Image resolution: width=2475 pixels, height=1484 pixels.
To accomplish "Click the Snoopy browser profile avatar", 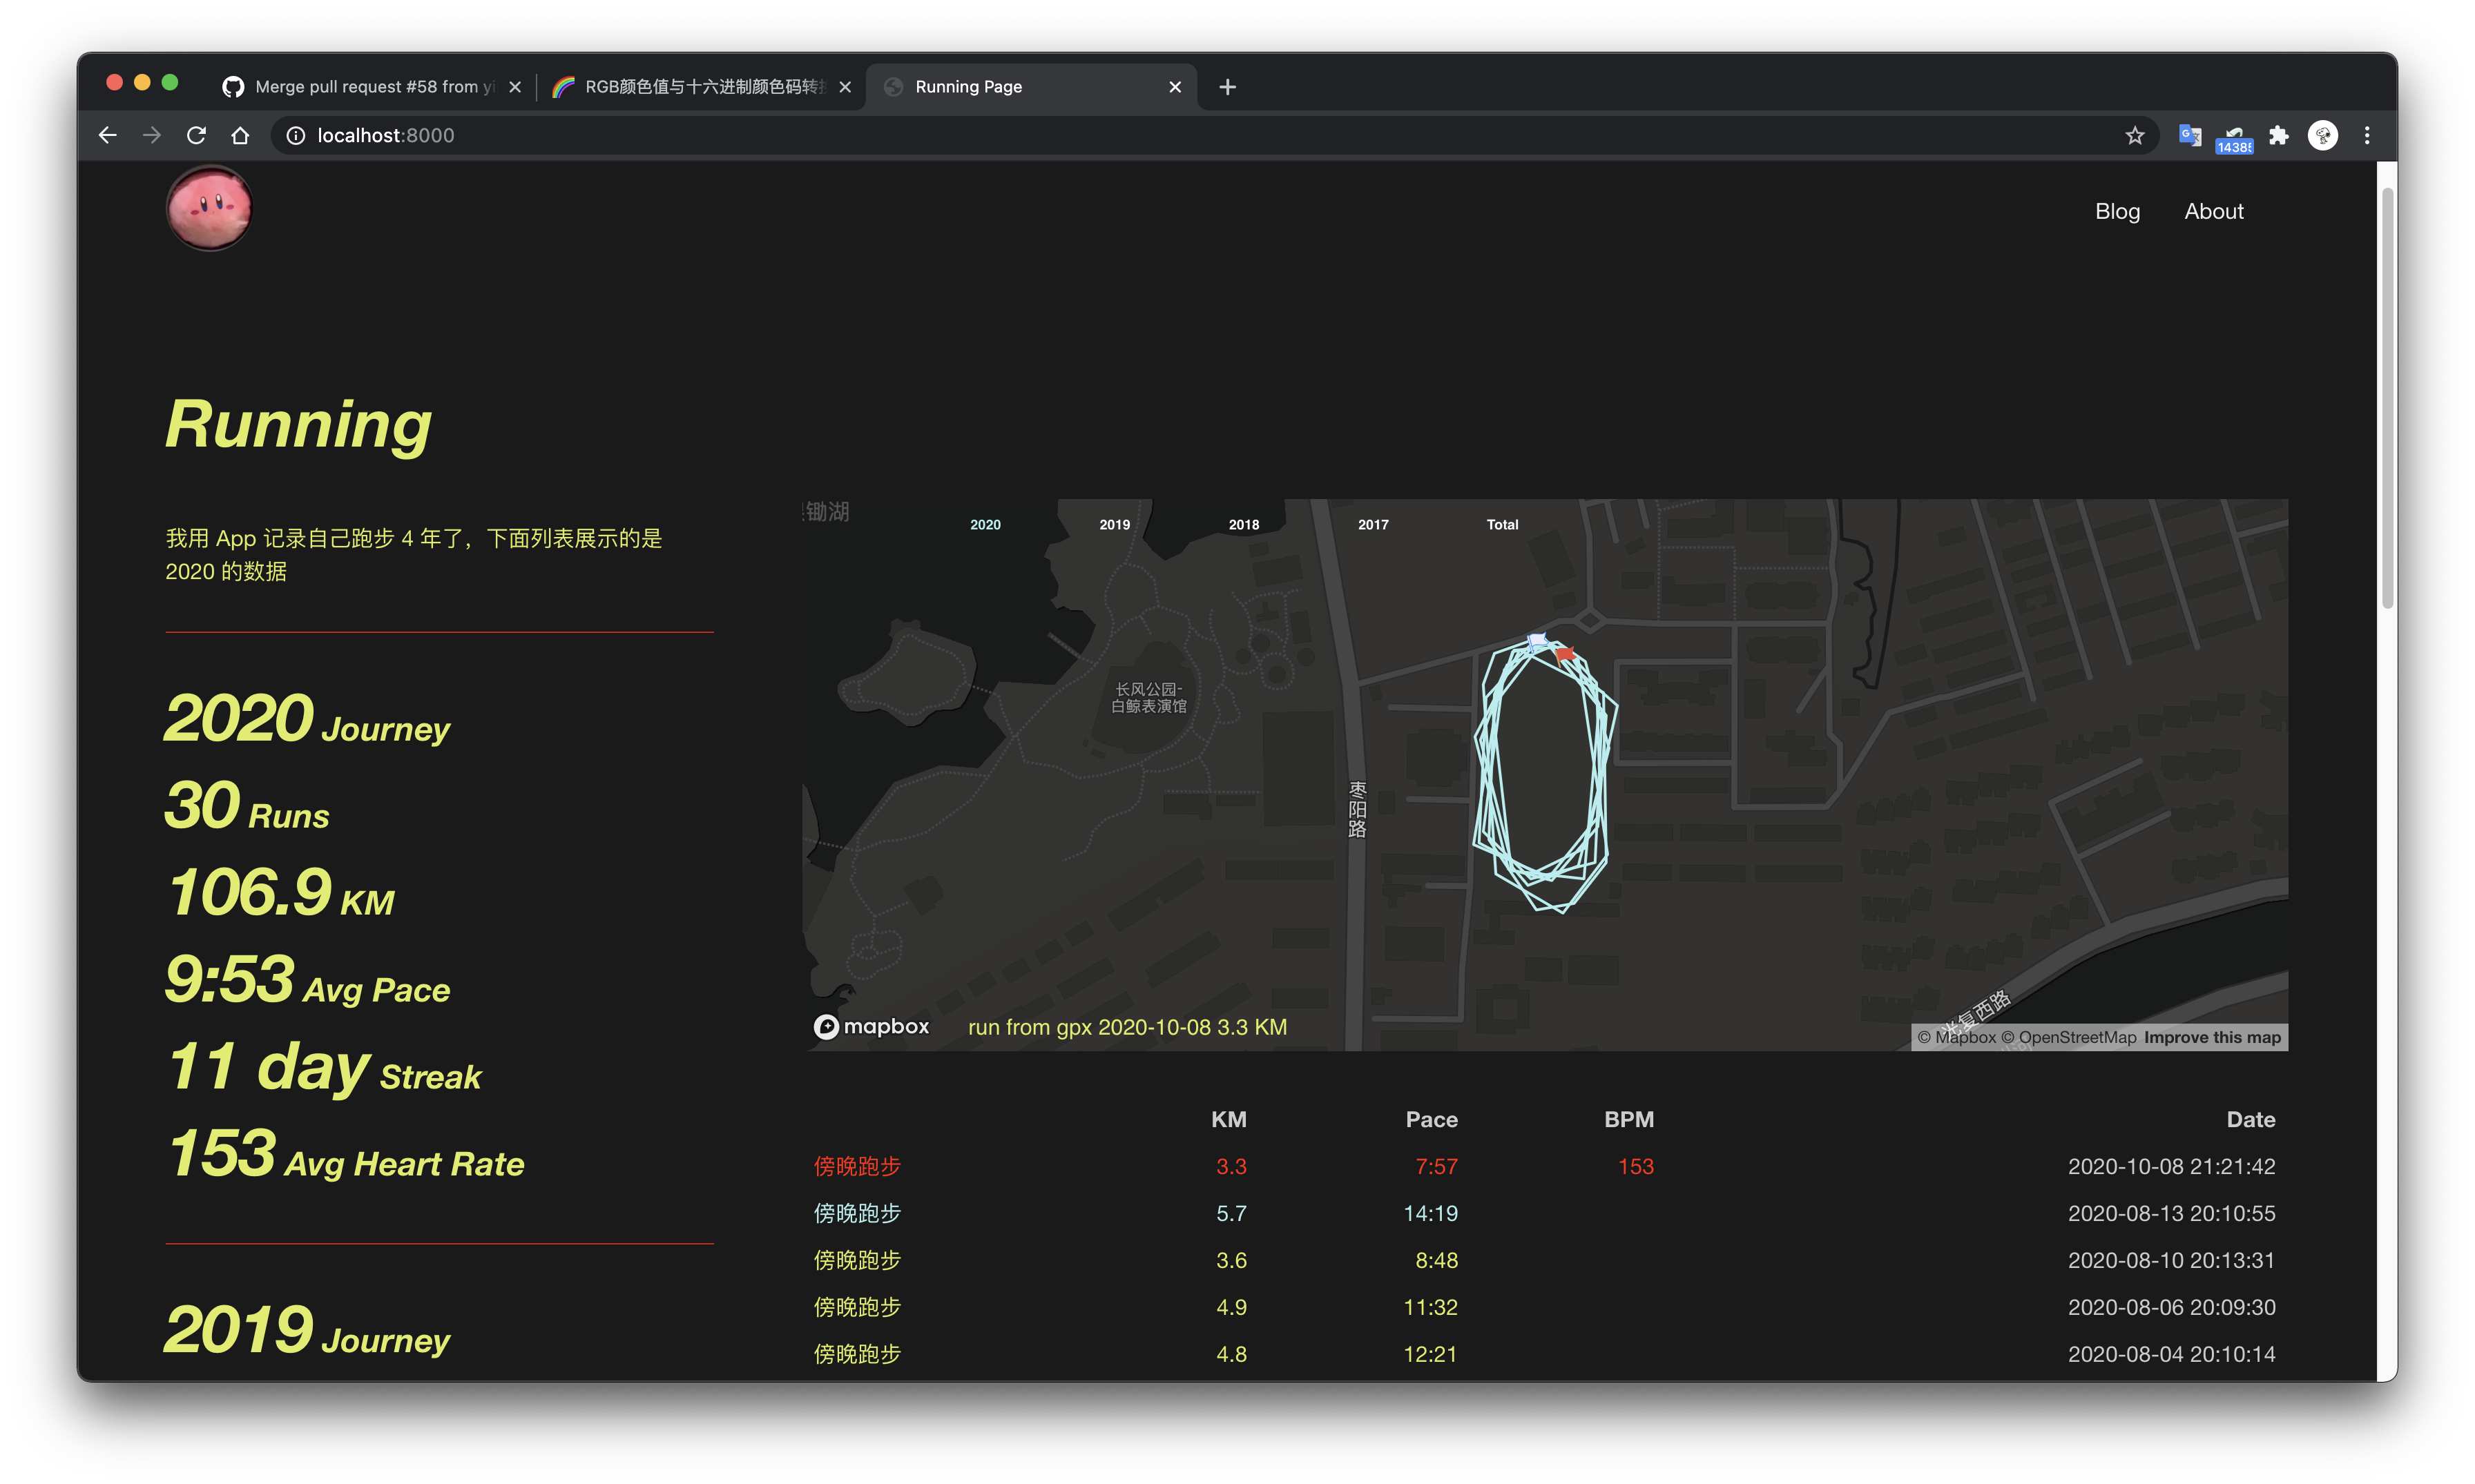I will pyautogui.click(x=2323, y=135).
